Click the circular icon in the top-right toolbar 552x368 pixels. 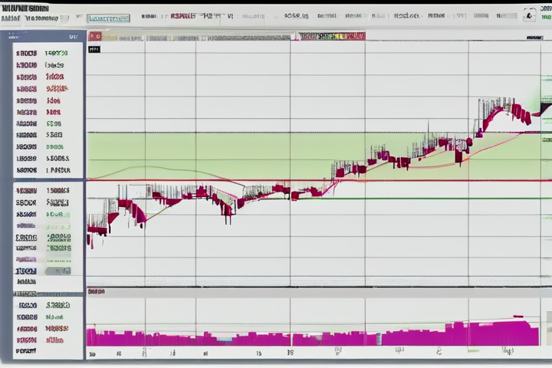click(x=530, y=15)
